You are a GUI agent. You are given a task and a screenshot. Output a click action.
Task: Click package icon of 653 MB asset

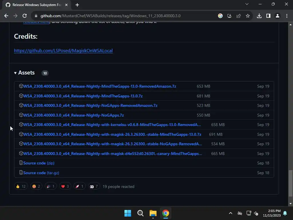(x=21, y=86)
